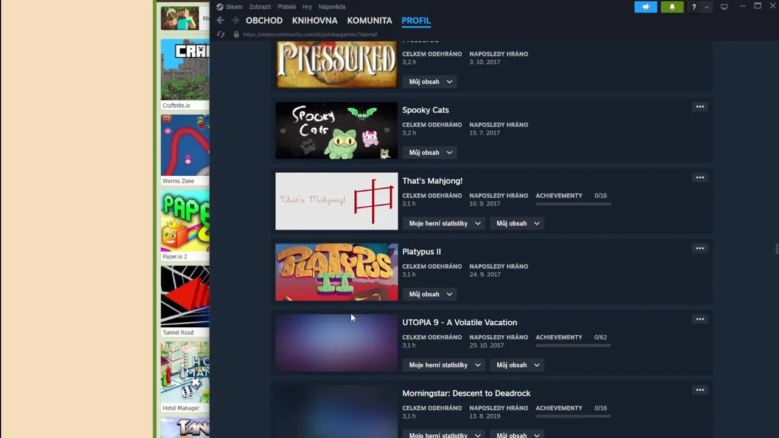Open Platypus II game title link
The width and height of the screenshot is (779, 438).
coord(421,252)
